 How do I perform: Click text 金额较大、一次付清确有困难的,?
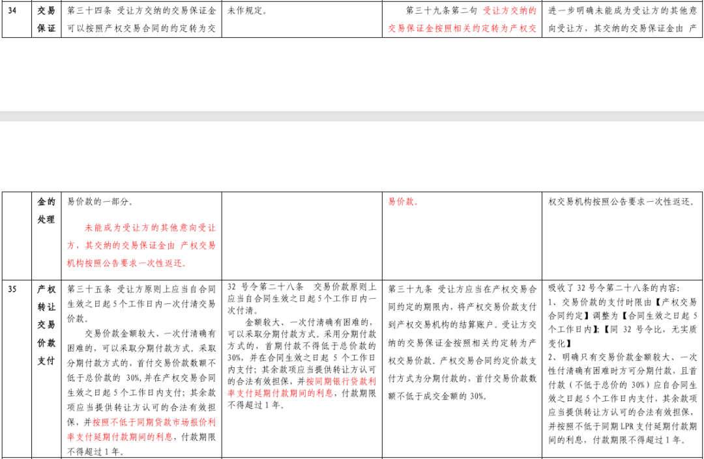(x=308, y=322)
